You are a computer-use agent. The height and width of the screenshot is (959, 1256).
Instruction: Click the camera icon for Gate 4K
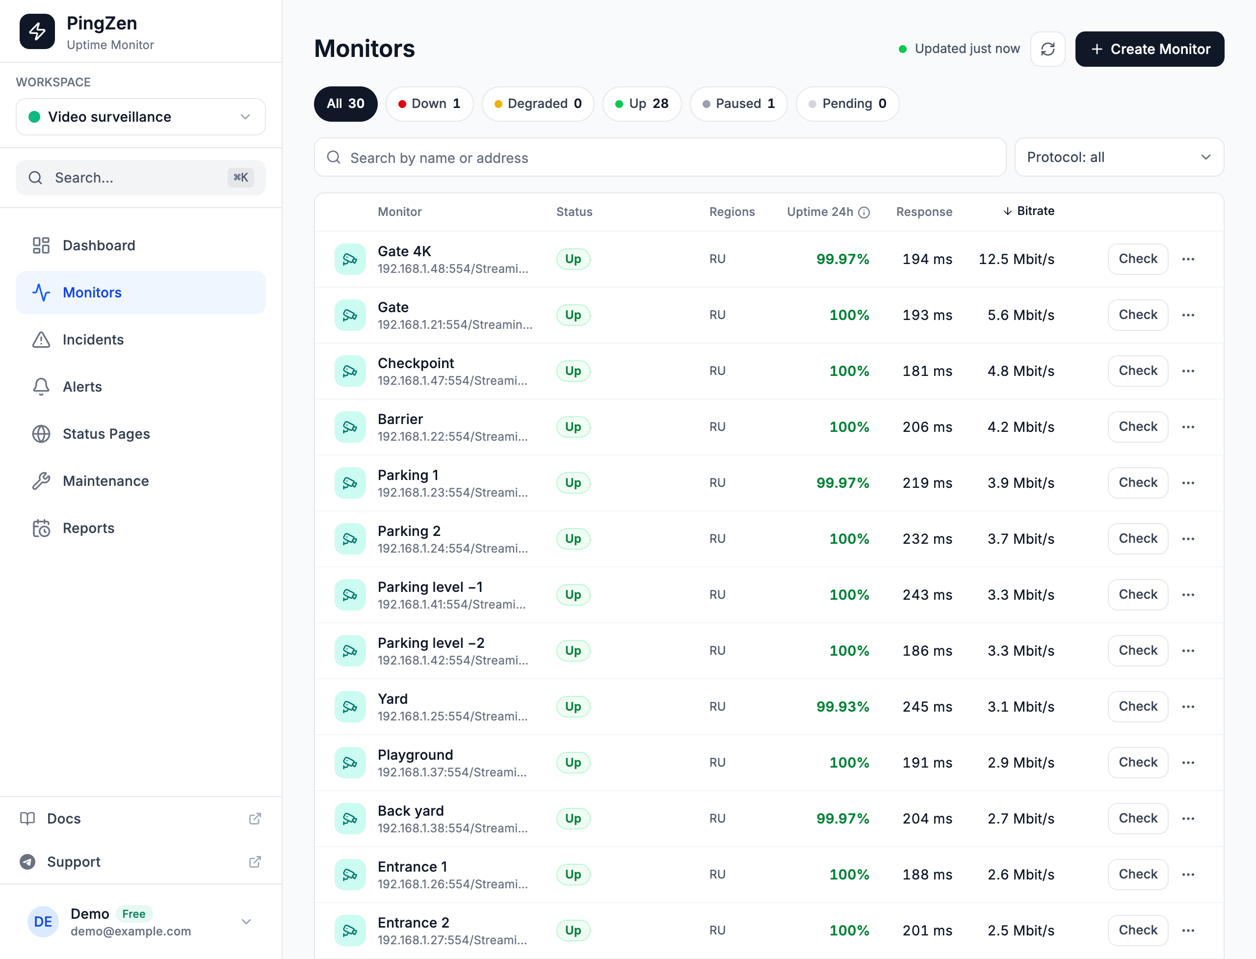(350, 259)
